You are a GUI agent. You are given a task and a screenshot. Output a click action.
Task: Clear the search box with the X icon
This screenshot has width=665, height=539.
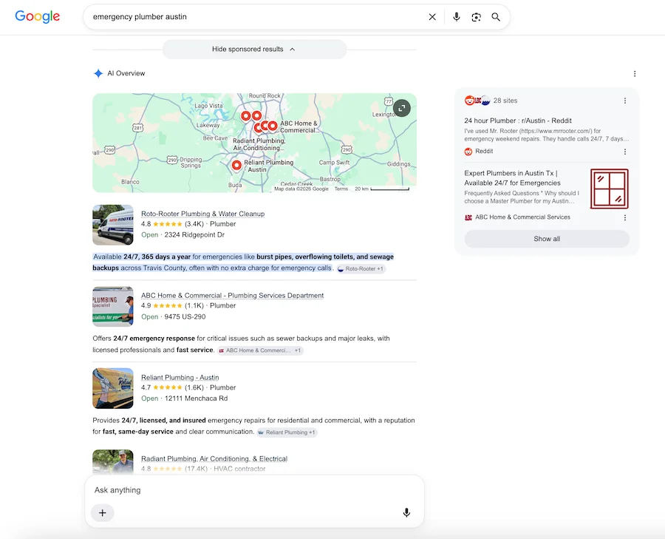pyautogui.click(x=432, y=17)
